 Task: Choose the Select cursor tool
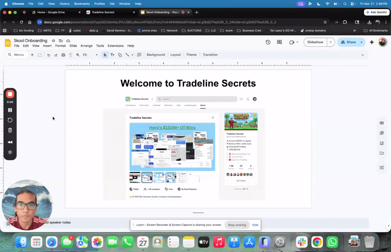(x=105, y=55)
